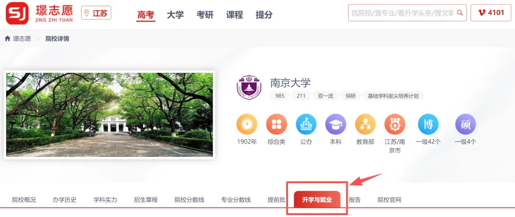Open the 考研 navigation menu
Screen dimensions: 515x217
pyautogui.click(x=205, y=15)
